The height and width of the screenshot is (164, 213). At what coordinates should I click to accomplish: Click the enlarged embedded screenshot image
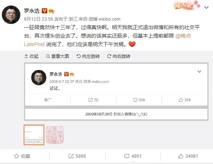pyautogui.click(x=116, y=92)
